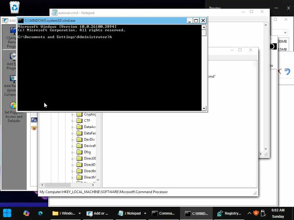
Task: Launch Microsoft Edge from the taskbar
Action: tap(40, 213)
